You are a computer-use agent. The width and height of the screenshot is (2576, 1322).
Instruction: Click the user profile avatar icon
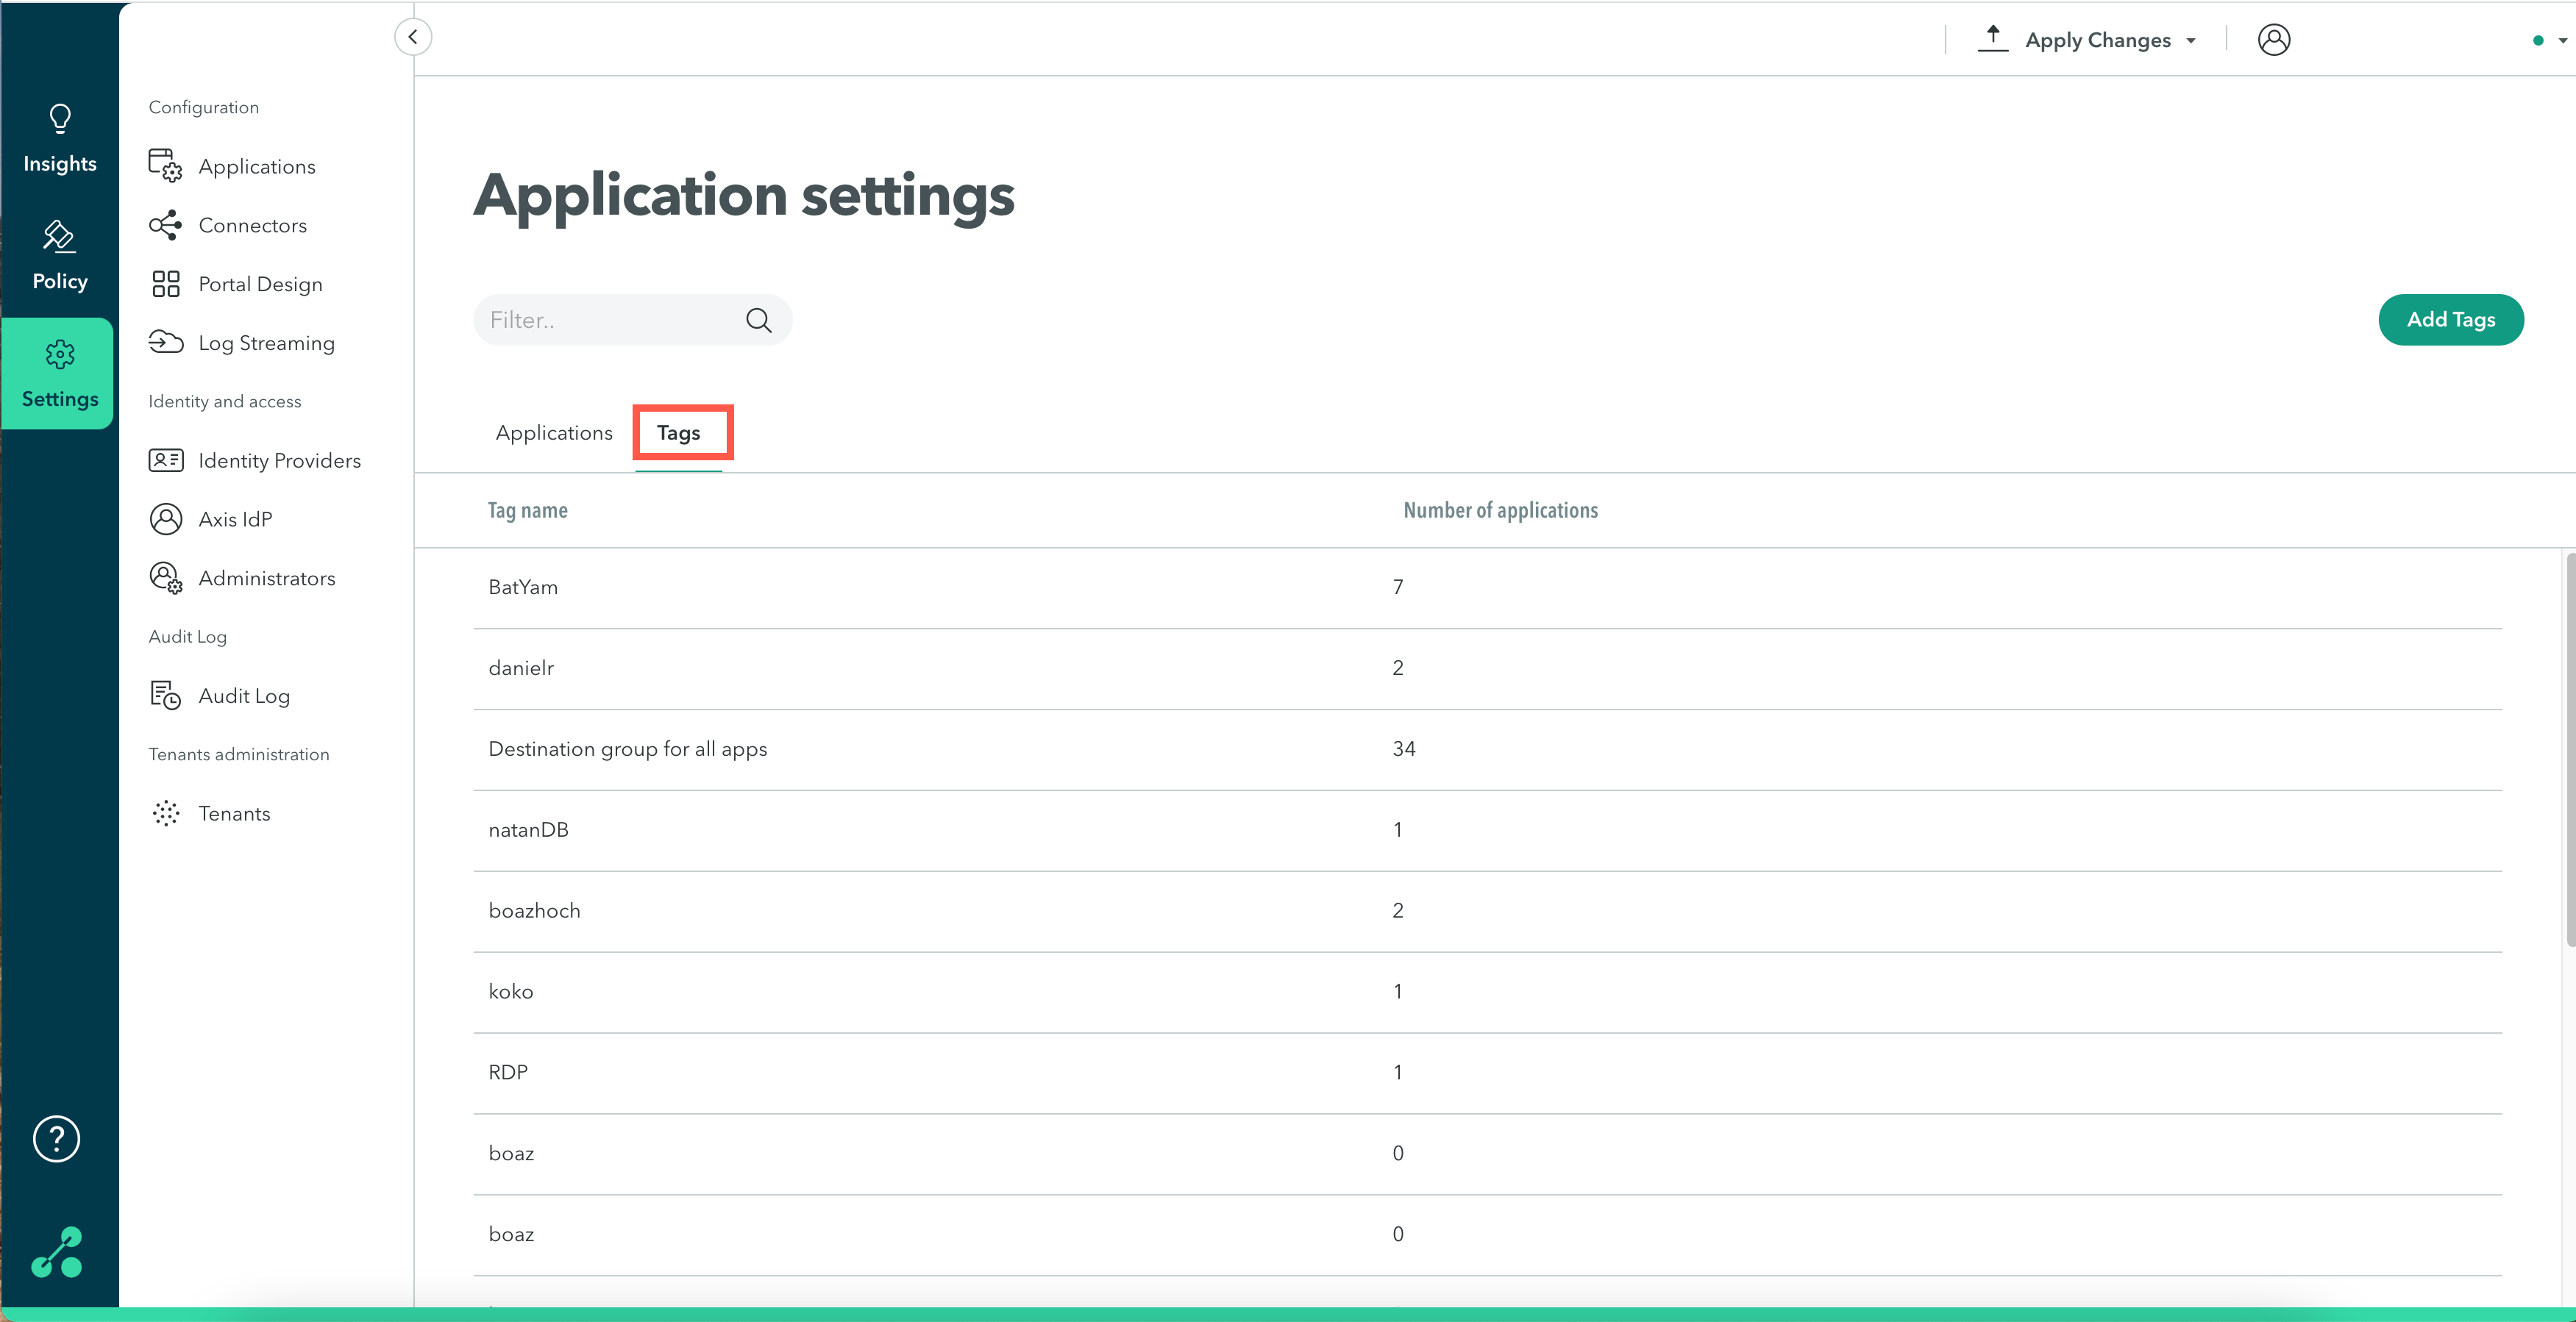(x=2273, y=40)
